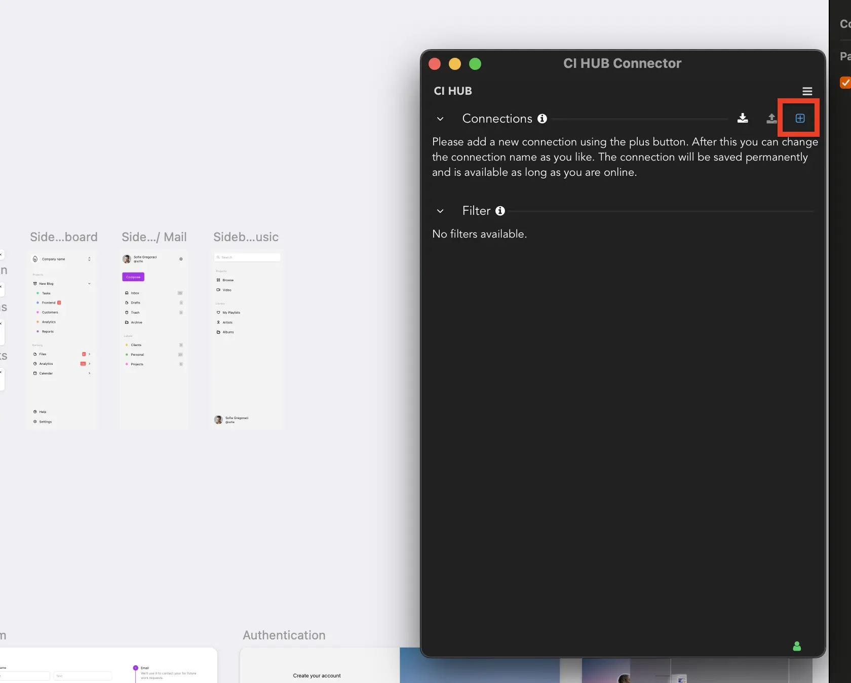The image size is (851, 683).
Task: Minimize the CI HUB Connector window
Action: coord(455,64)
